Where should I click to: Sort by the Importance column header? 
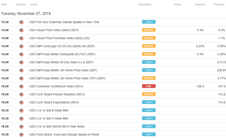coord(145,4)
